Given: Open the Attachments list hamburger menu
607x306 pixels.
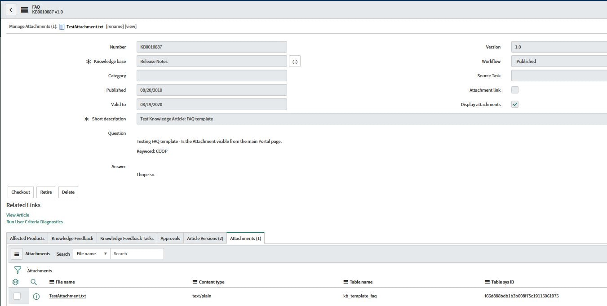Looking at the screenshot, I should [x=17, y=254].
